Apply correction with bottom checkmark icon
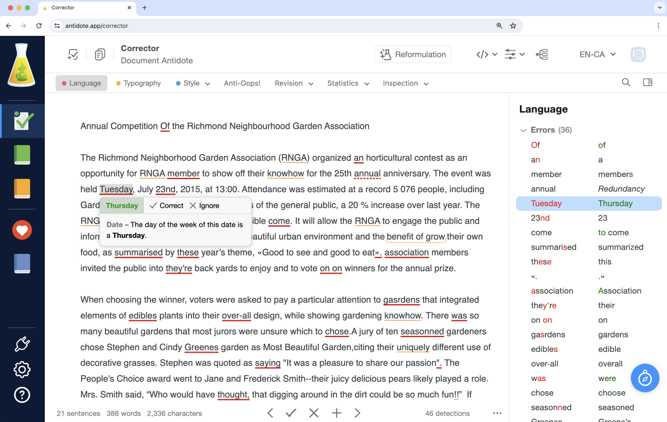This screenshot has height=422, width=667. click(291, 413)
